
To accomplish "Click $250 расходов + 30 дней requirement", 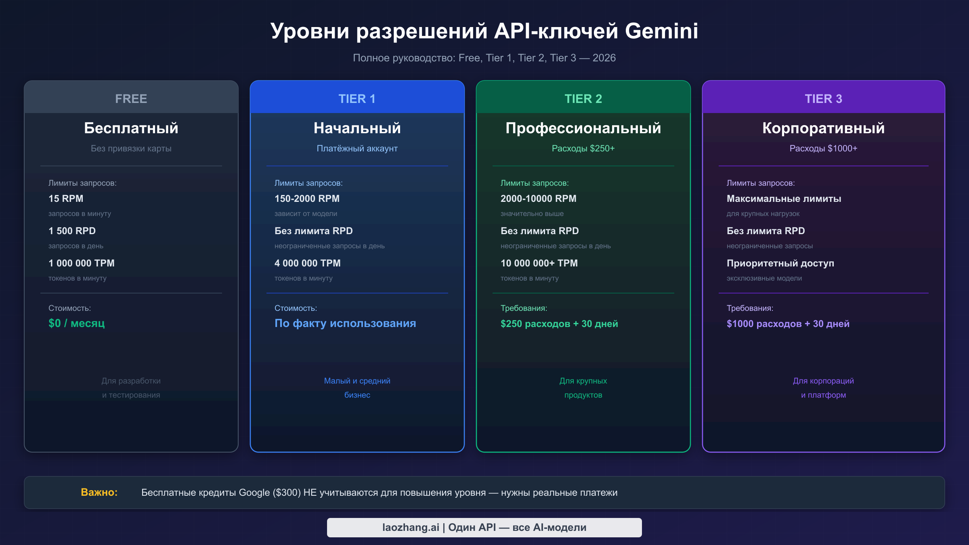I will [x=559, y=324].
